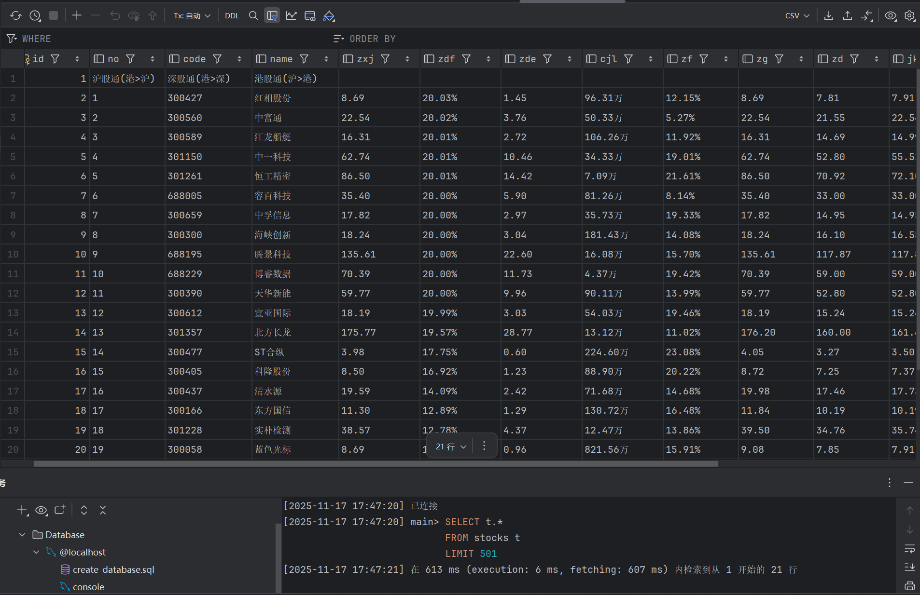Open the Tx 自动 transaction mode dropdown

192,16
